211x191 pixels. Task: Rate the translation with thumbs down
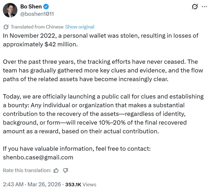coord(66,170)
